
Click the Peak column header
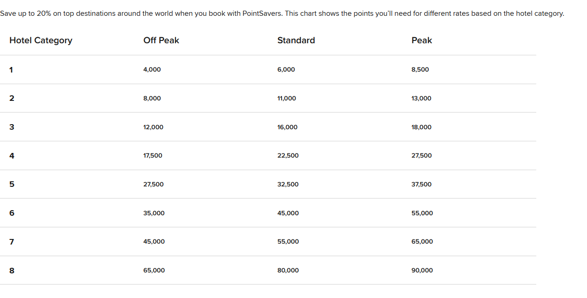[x=422, y=40]
